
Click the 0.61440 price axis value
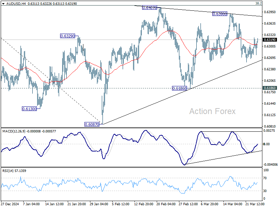coord(270,103)
